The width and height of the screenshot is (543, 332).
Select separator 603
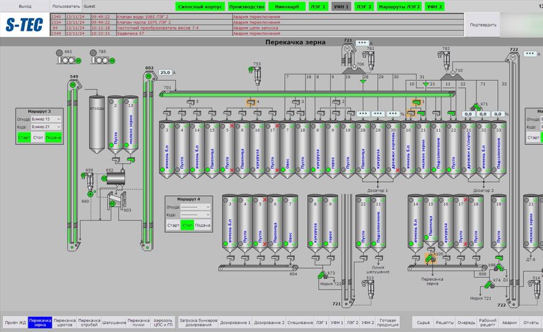(x=117, y=200)
